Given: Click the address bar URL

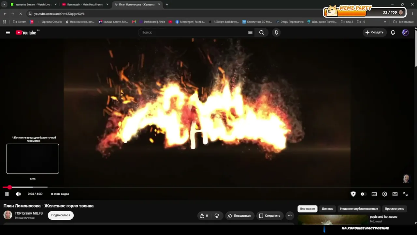Looking at the screenshot, I should (59, 14).
